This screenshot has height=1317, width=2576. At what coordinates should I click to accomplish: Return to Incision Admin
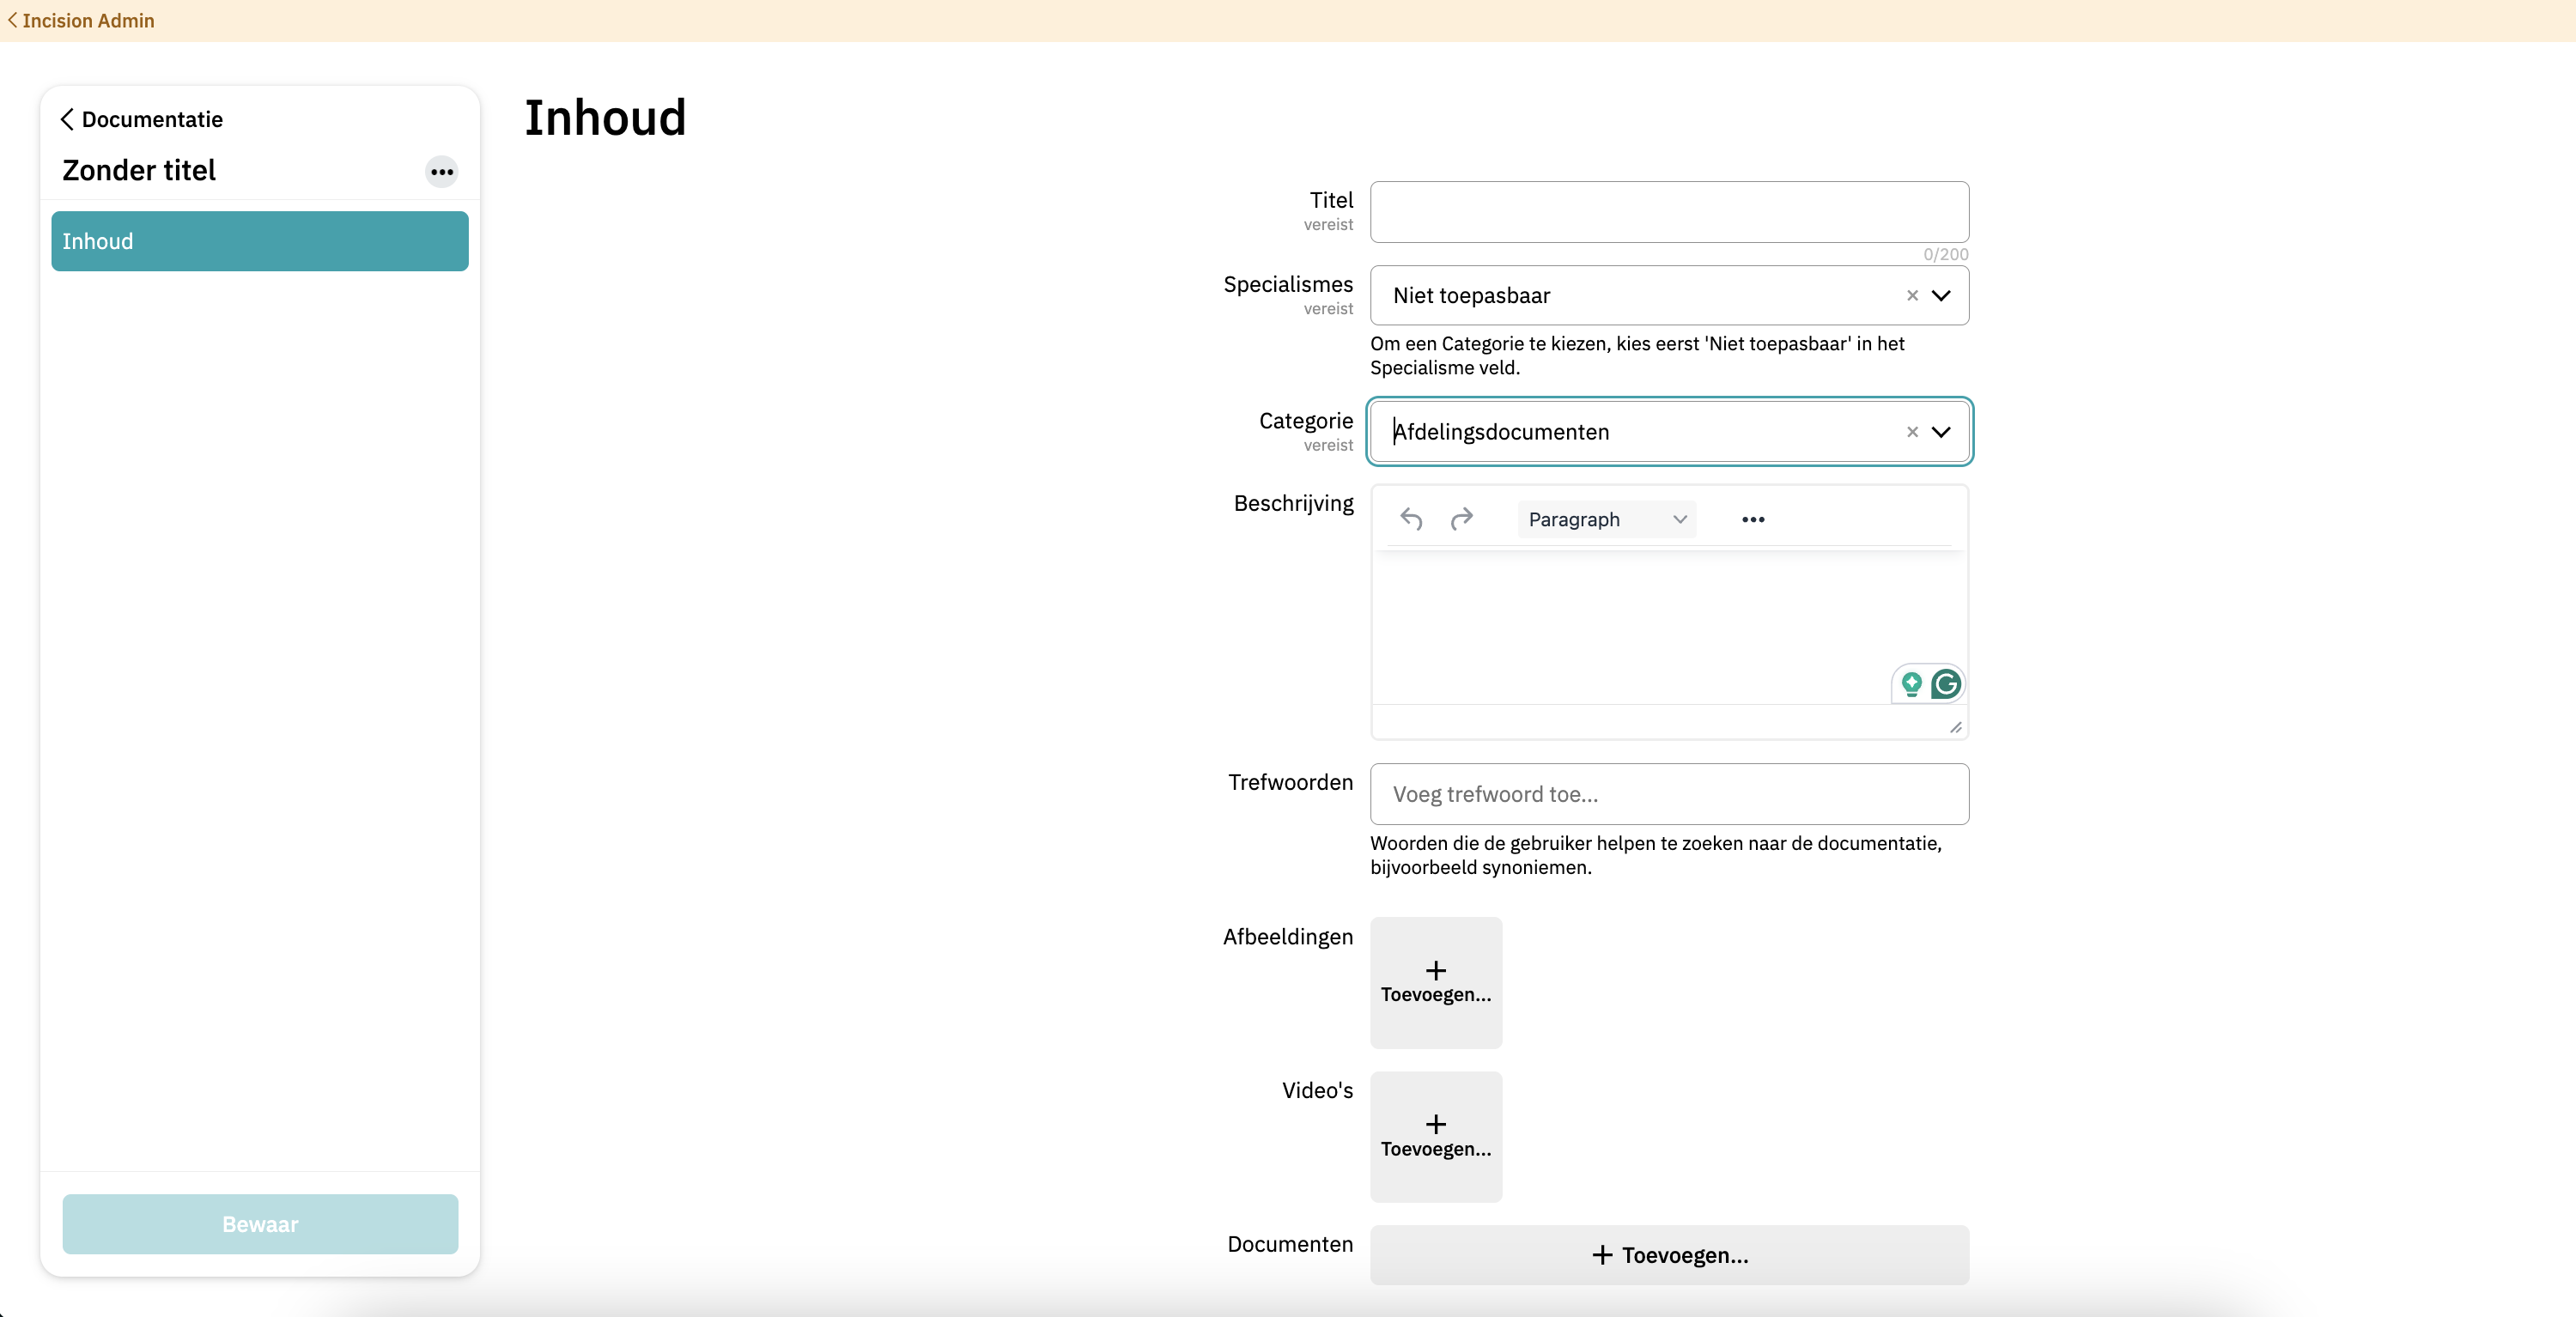81,20
